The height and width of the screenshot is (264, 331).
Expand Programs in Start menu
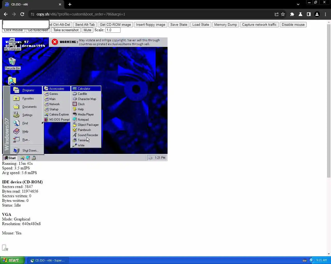click(x=26, y=90)
